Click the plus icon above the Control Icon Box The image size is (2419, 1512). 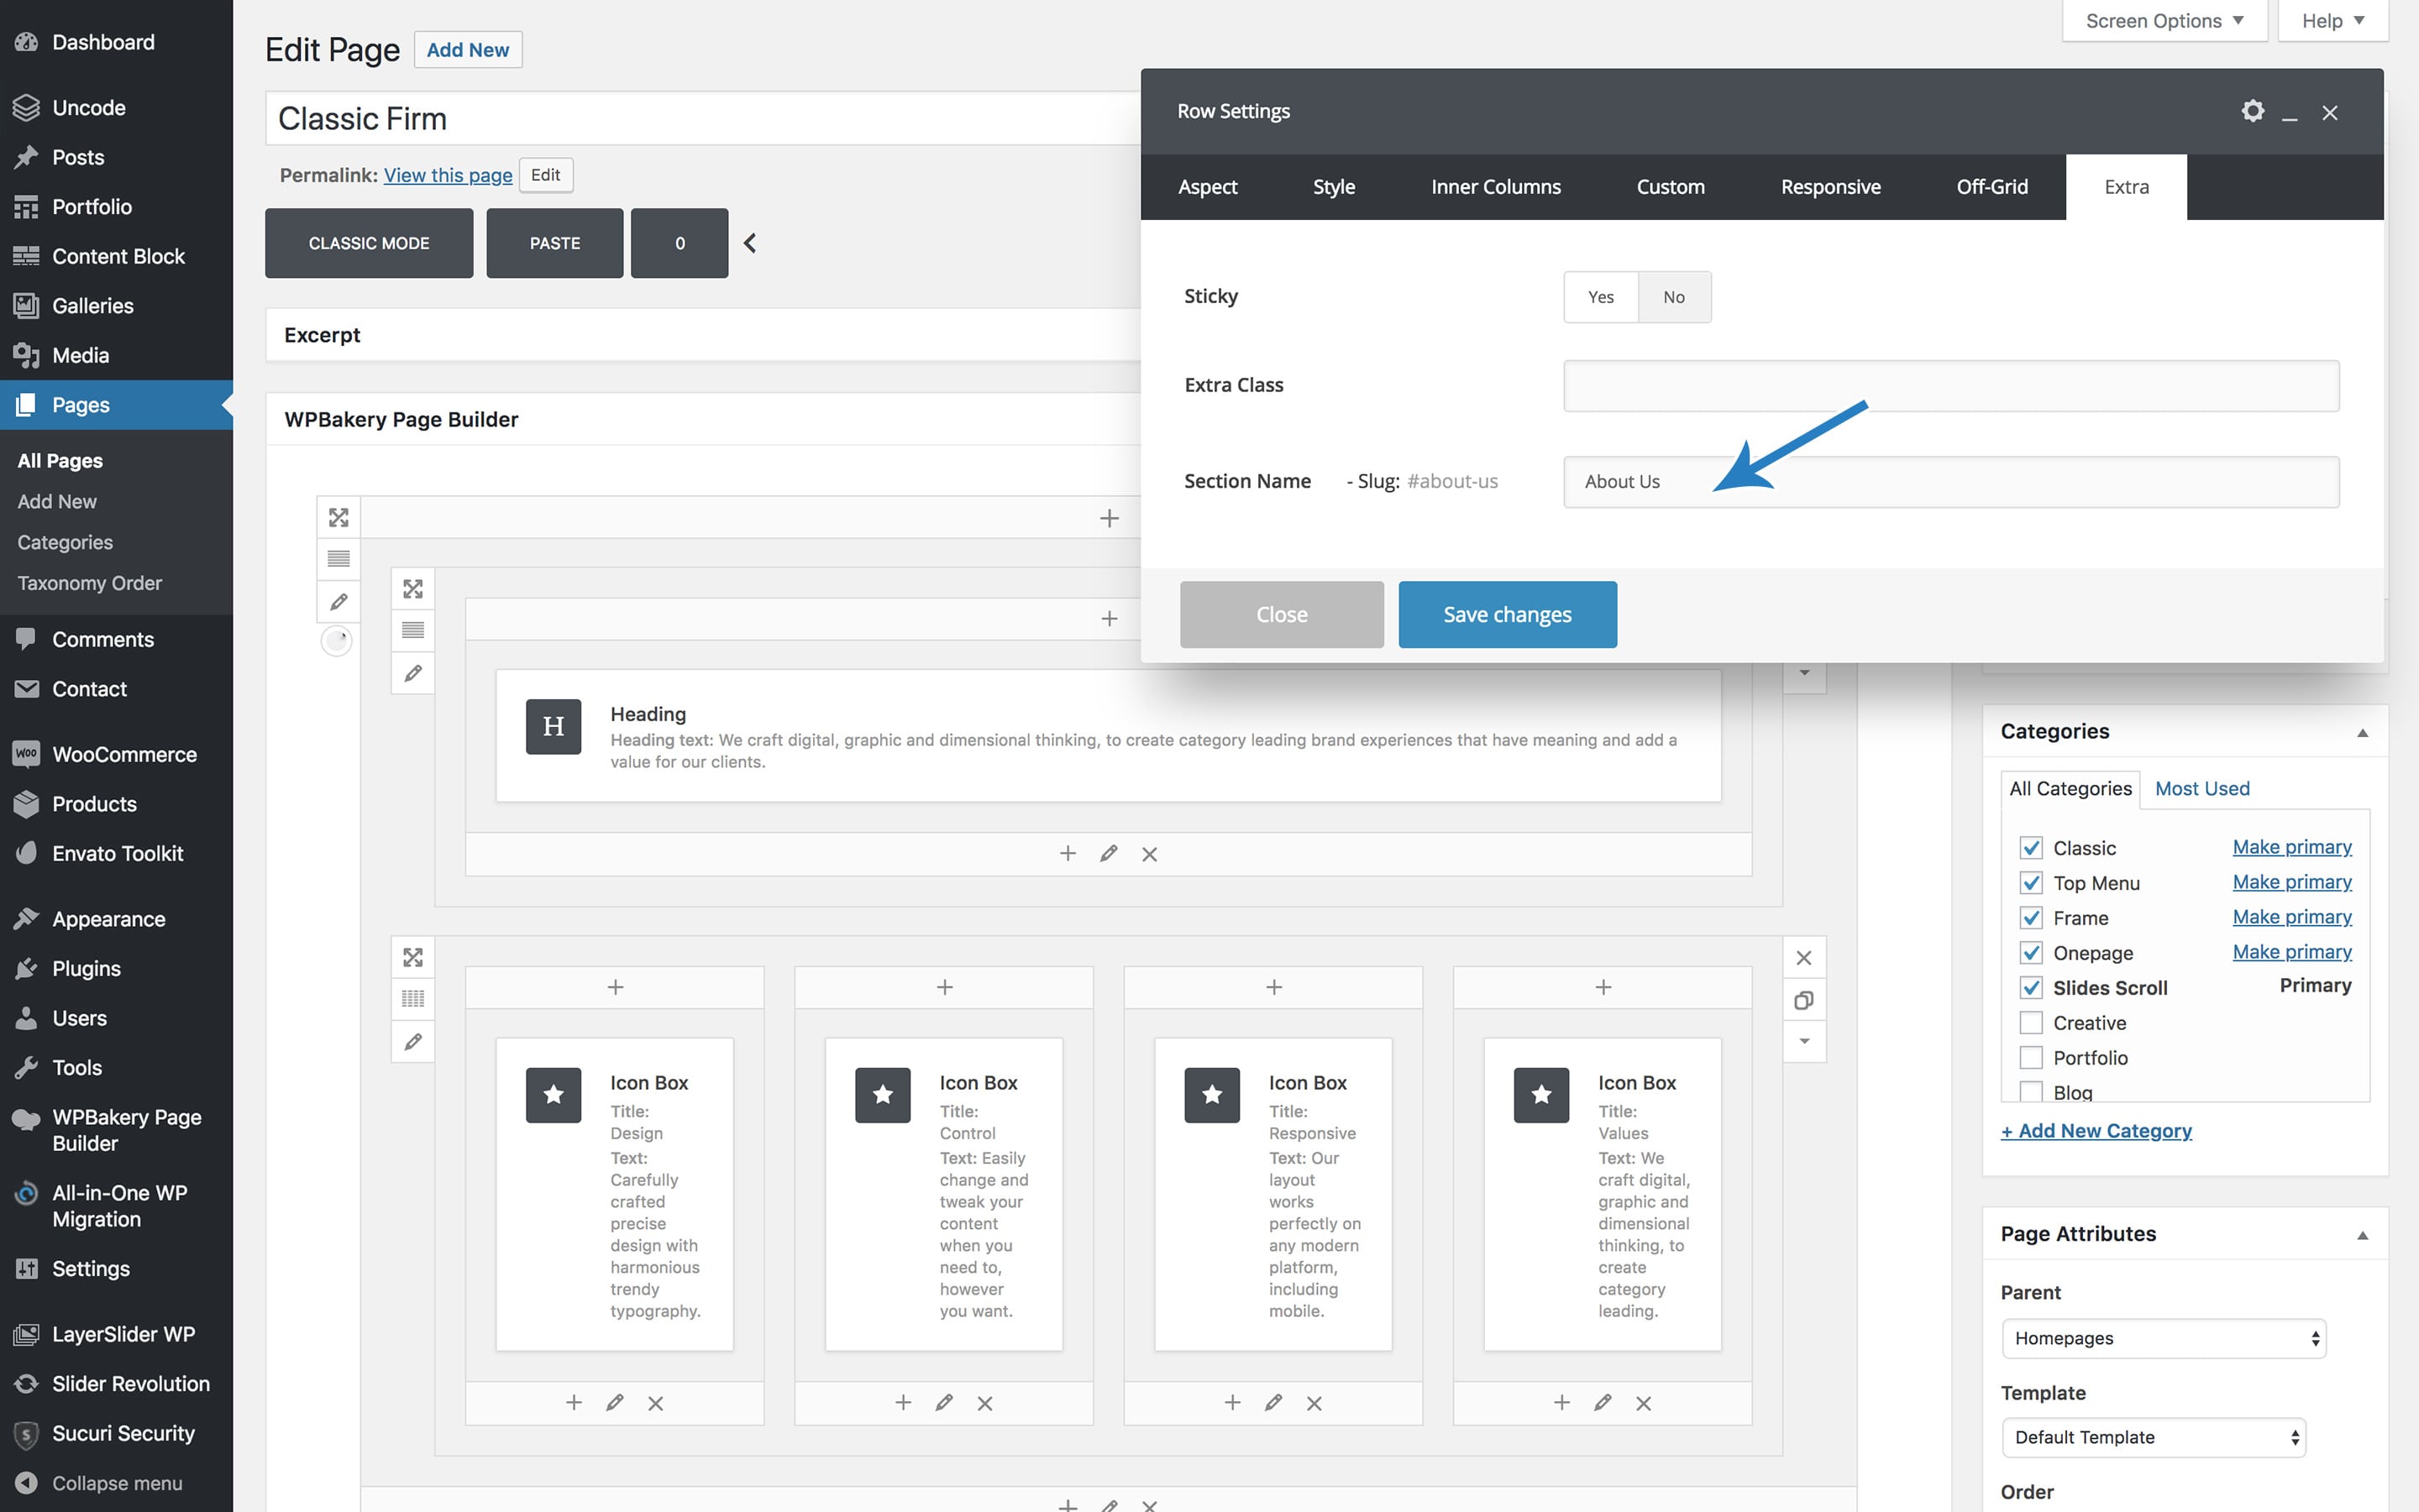tap(943, 987)
